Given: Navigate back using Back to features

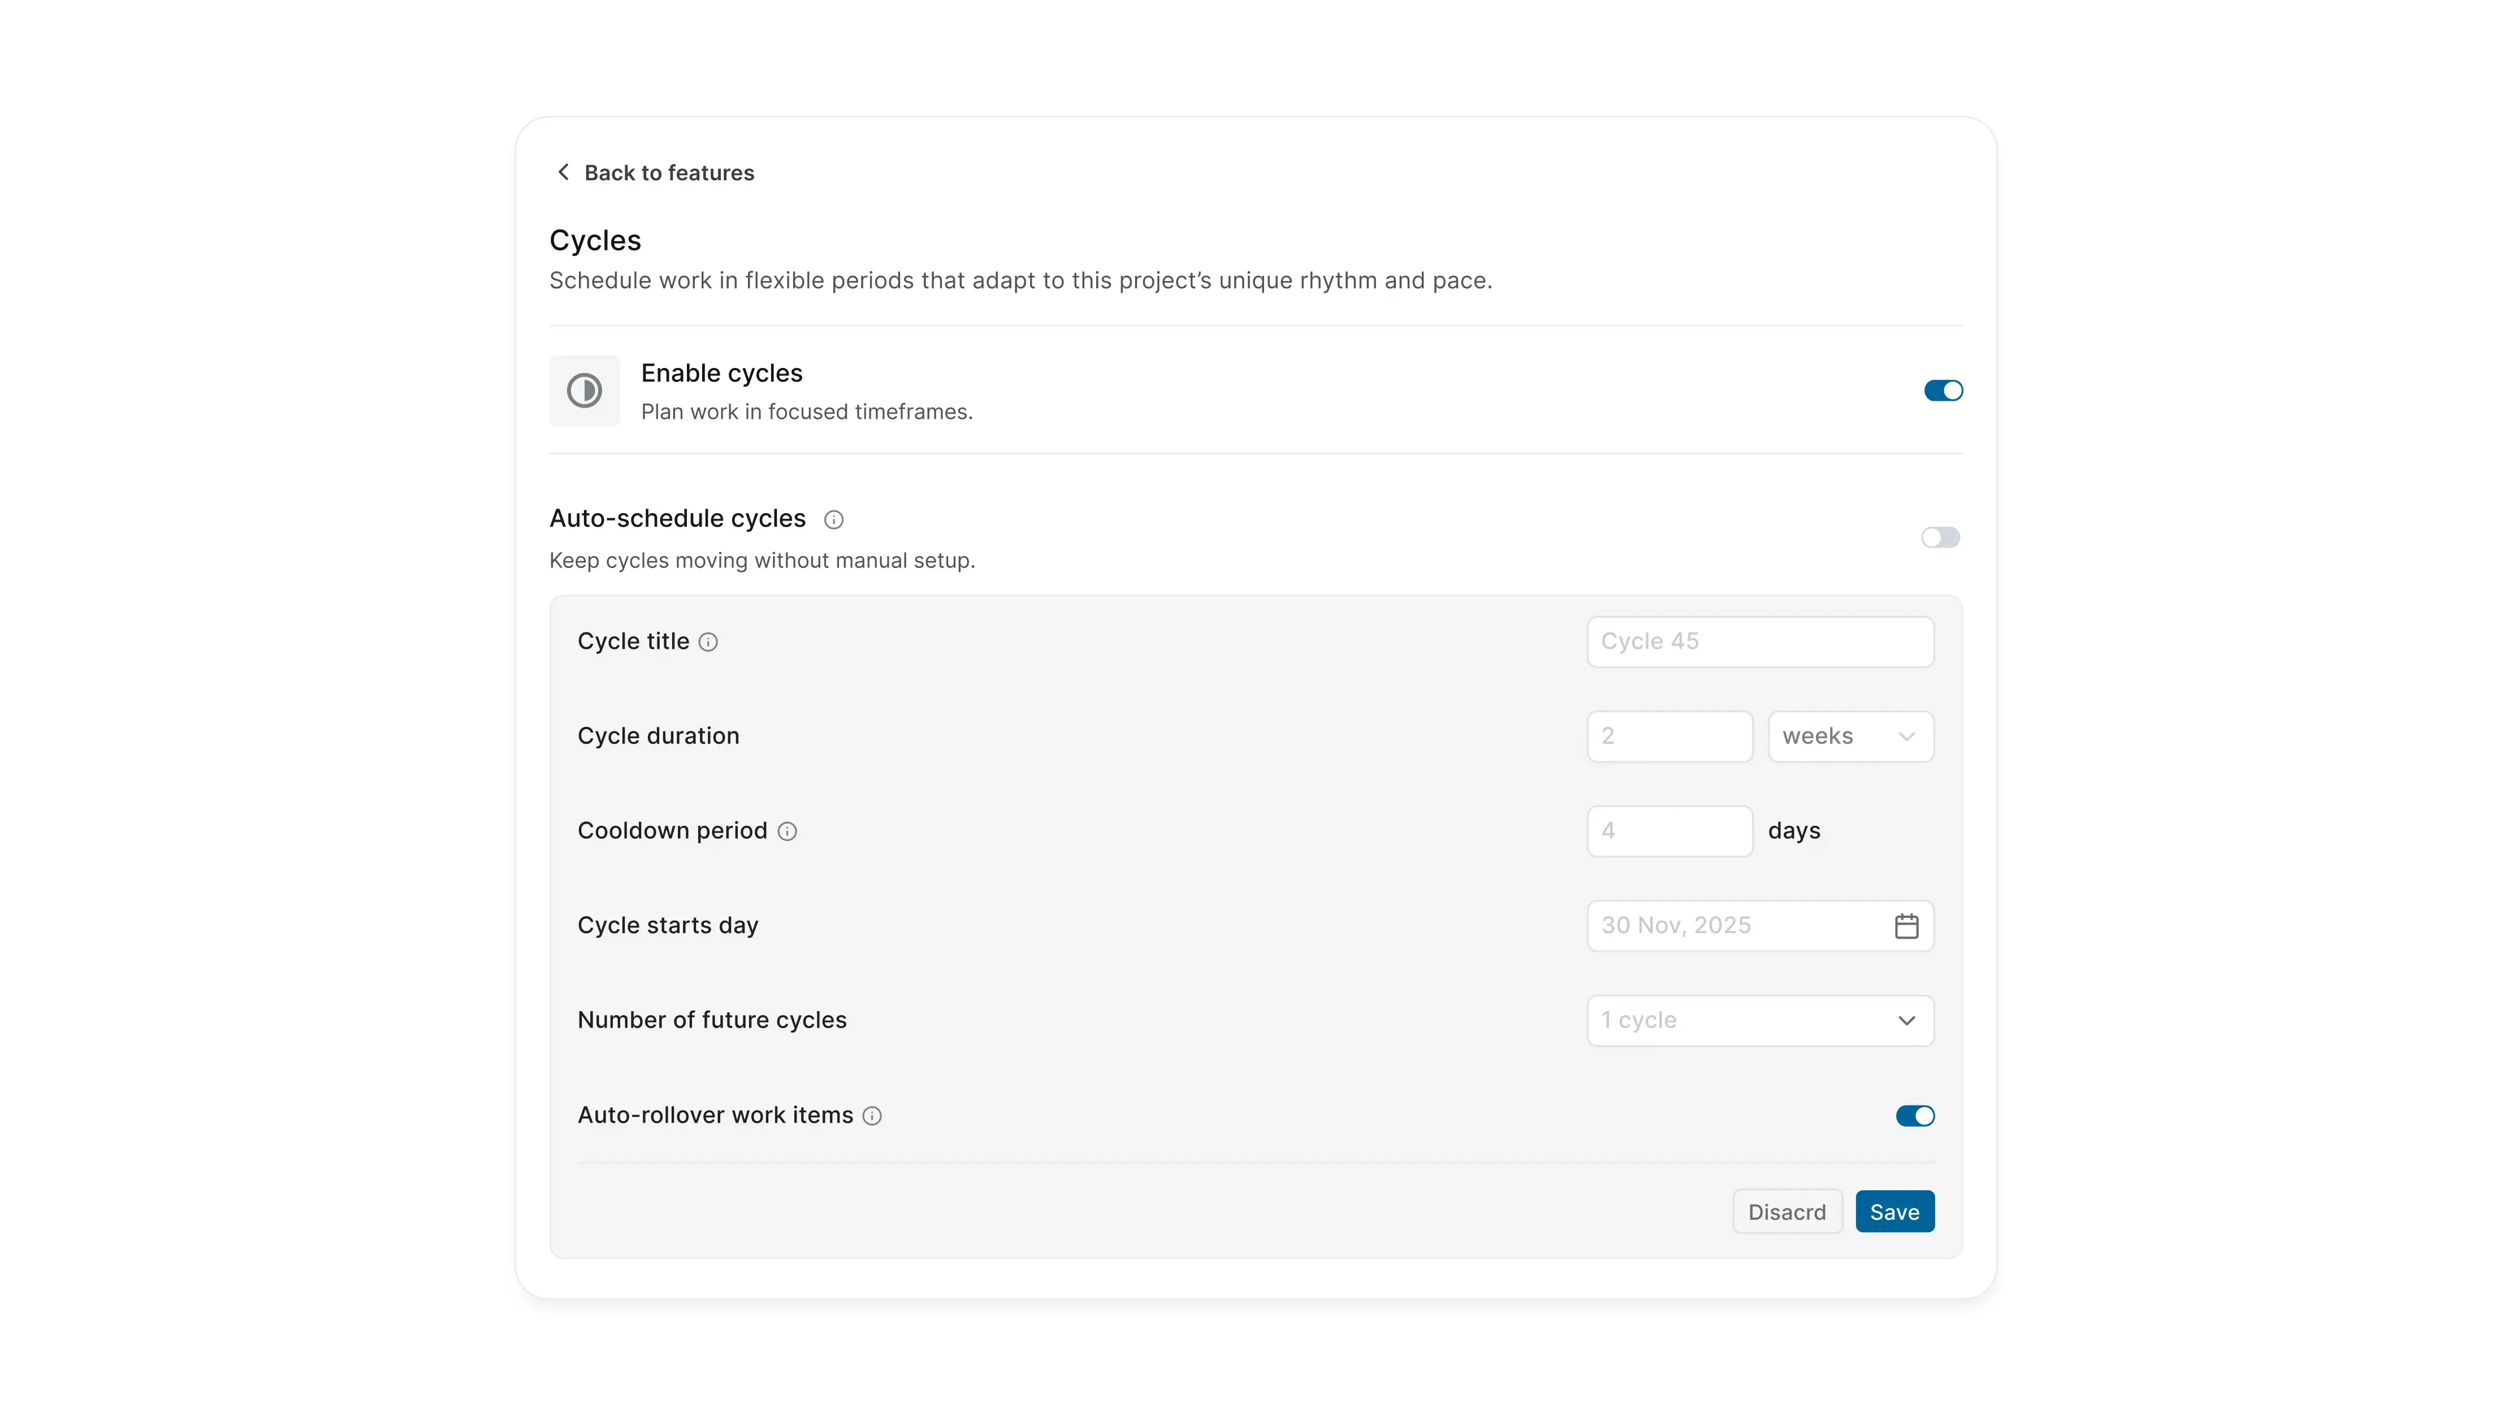Looking at the screenshot, I should click(x=669, y=172).
